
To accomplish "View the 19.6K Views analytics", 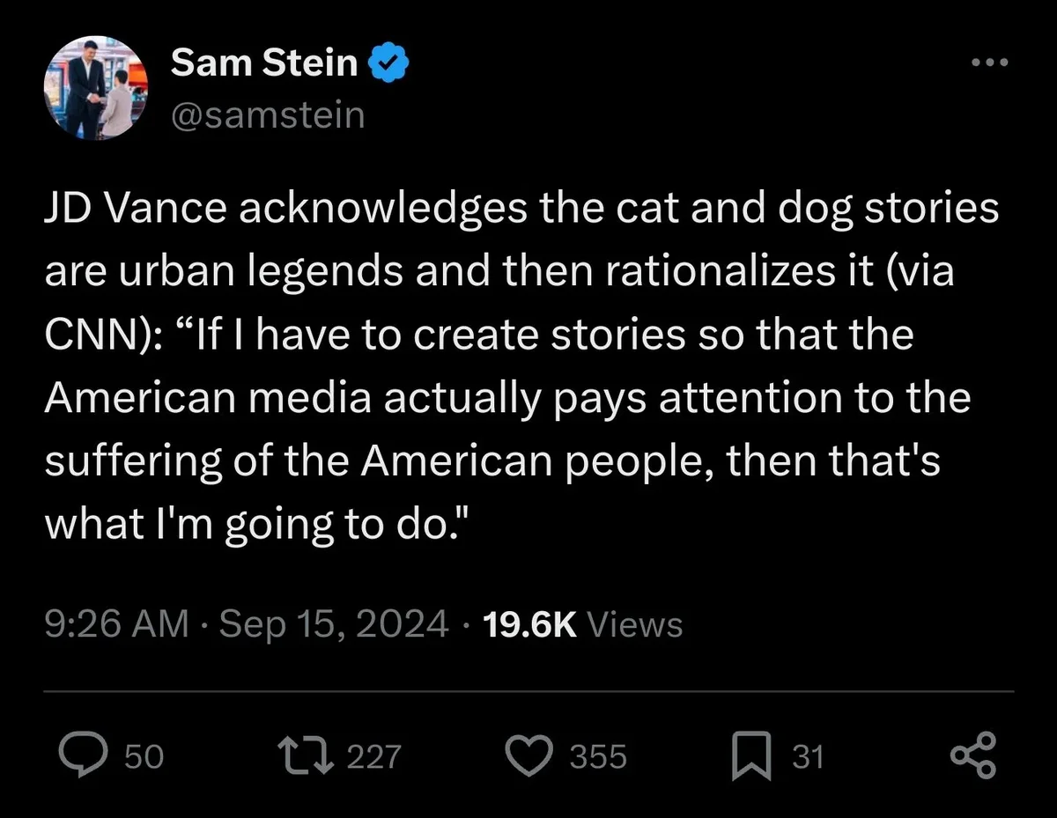I will click(x=583, y=624).
